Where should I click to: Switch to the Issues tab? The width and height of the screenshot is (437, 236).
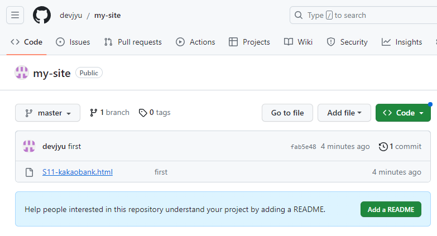[x=73, y=42]
